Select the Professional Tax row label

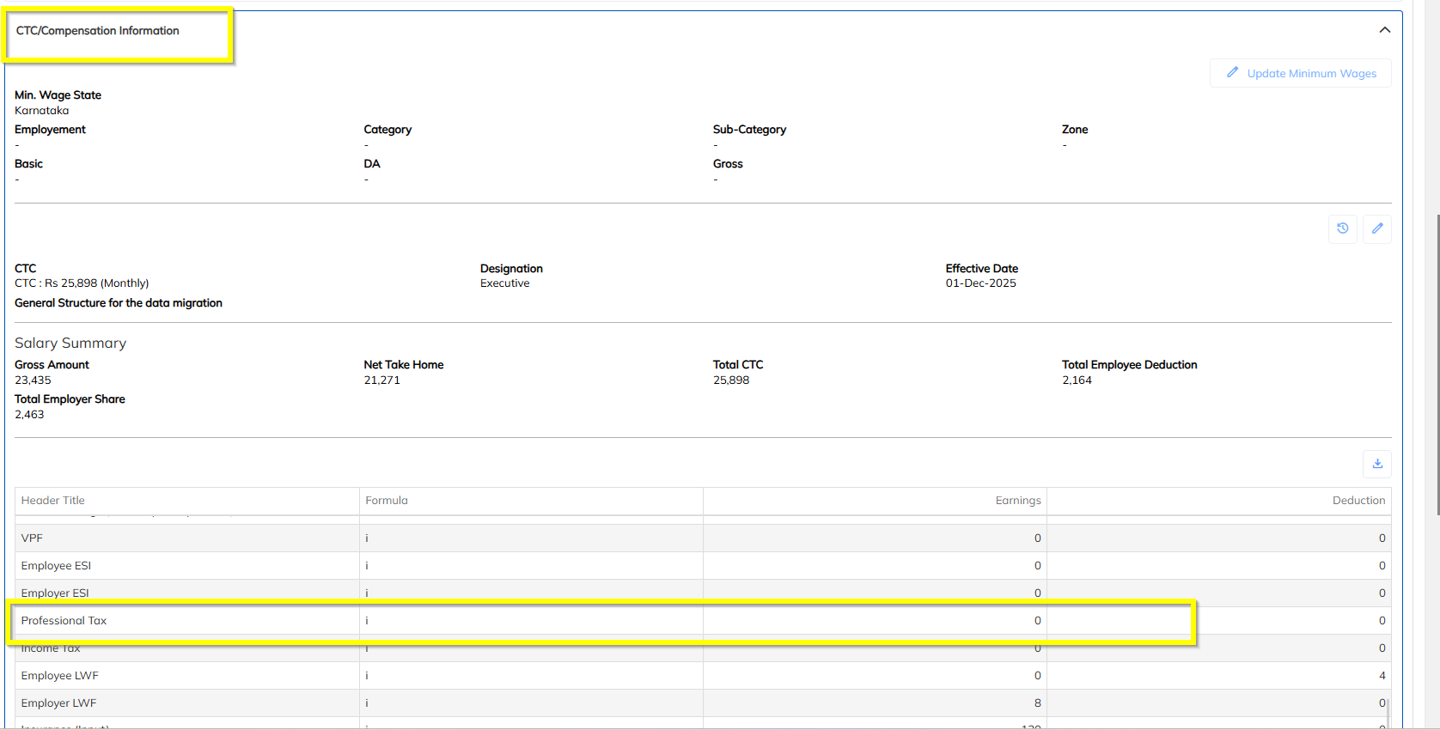[64, 621]
